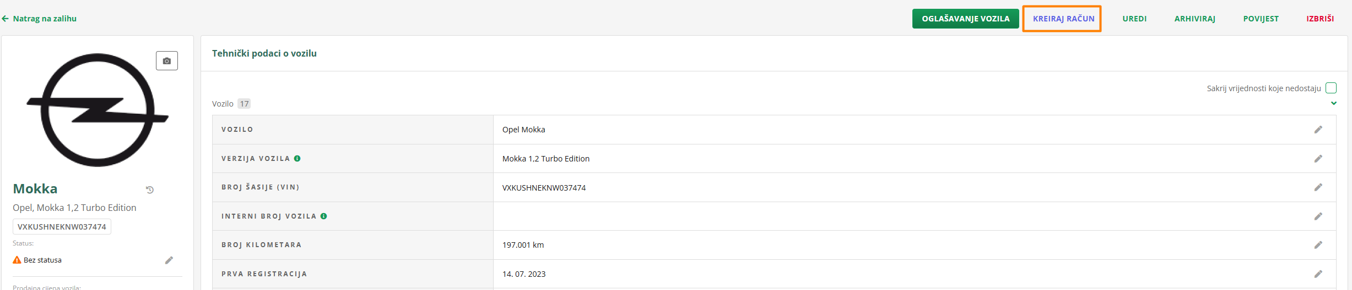Collapse the Vozilo section chevron

click(x=1334, y=103)
